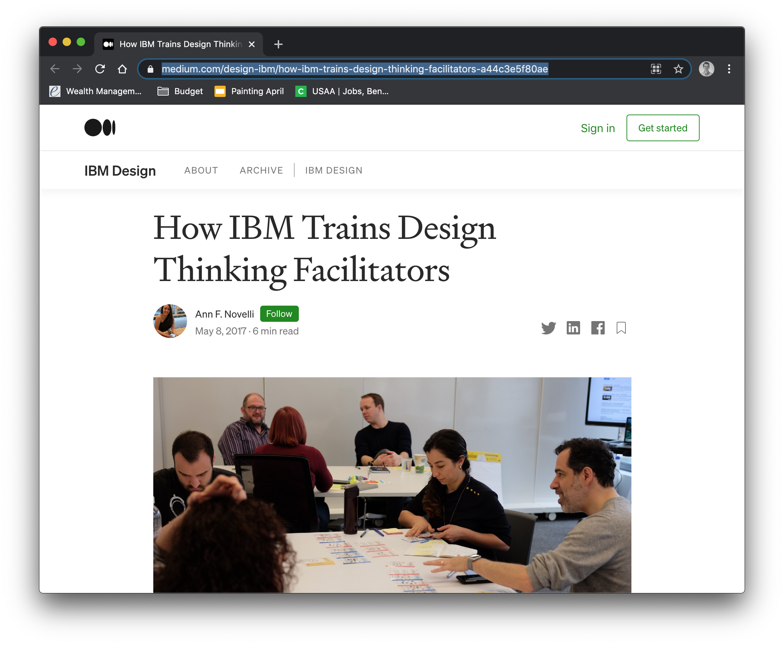Save the story with bookmark icon
The width and height of the screenshot is (784, 645).
(621, 328)
